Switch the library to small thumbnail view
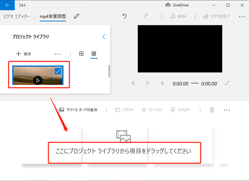The height and width of the screenshot is (181, 249). pyautogui.click(x=94, y=54)
